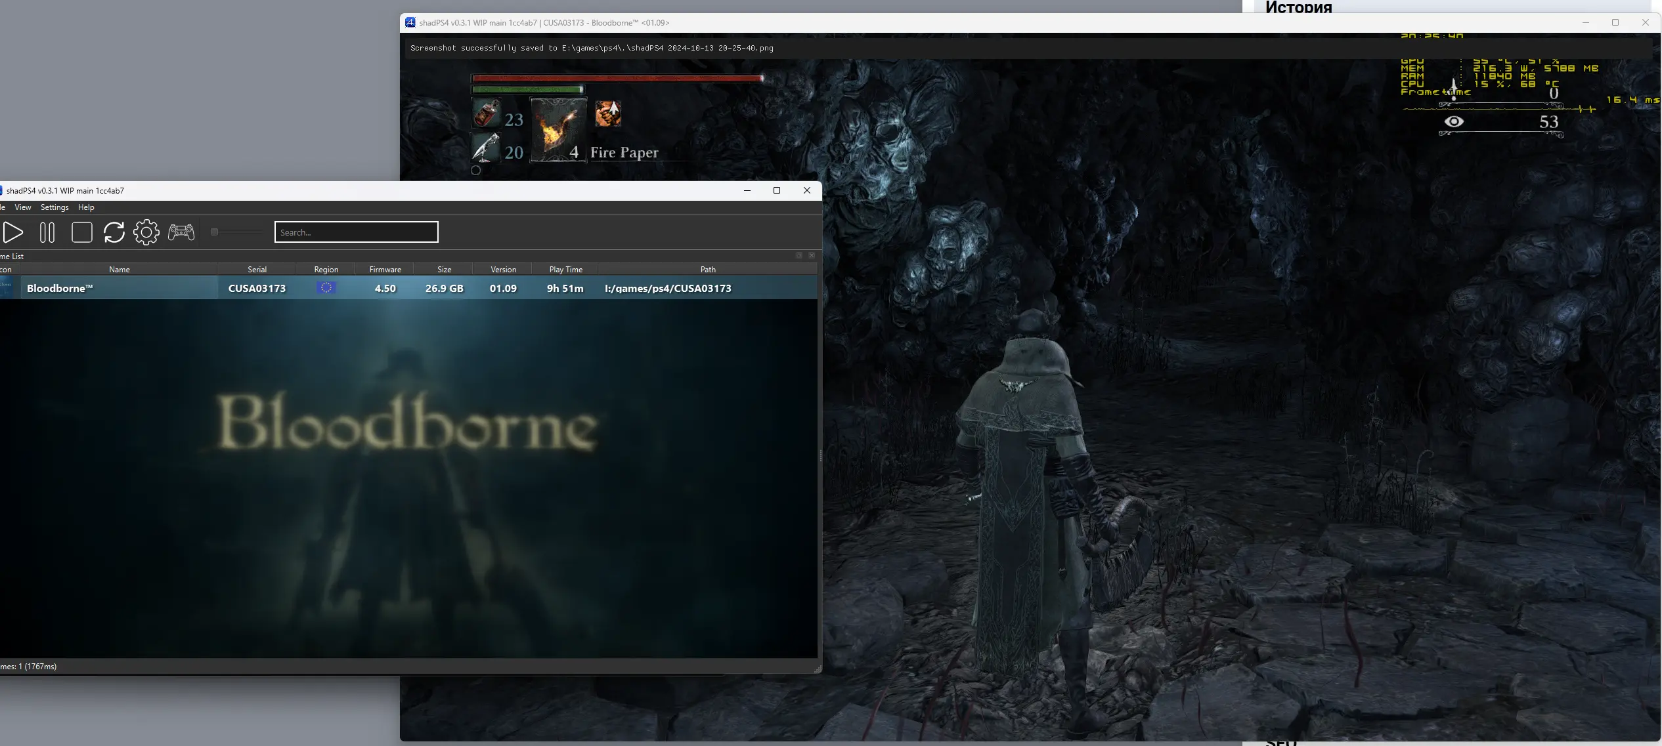The width and height of the screenshot is (1662, 746).
Task: Sort by Size column header
Action: click(445, 270)
